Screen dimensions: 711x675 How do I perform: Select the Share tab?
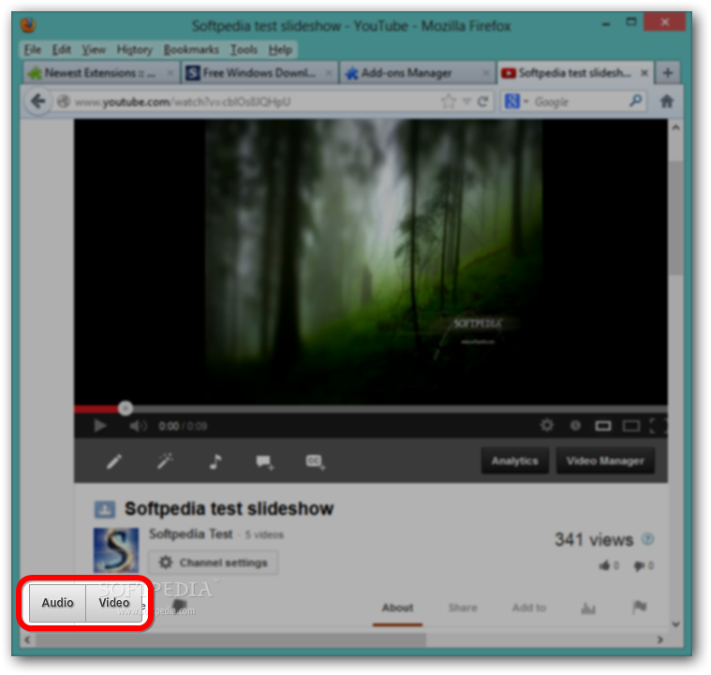coord(463,608)
